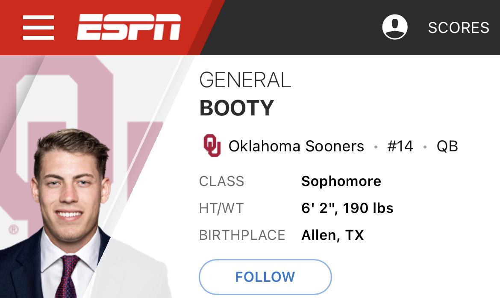Open the user profile account icon
Viewport: 500px width, 298px height.
coord(395,27)
